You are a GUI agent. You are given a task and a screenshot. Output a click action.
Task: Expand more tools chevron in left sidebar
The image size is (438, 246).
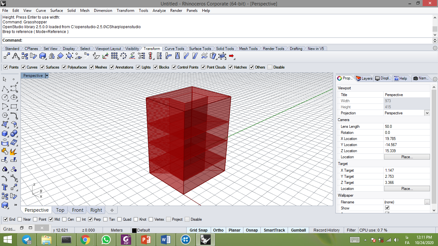tap(15, 205)
